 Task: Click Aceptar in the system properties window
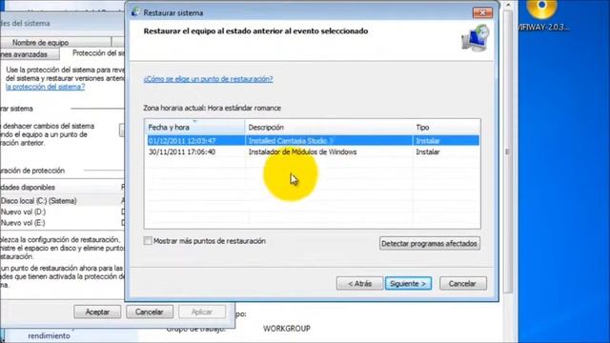97,312
